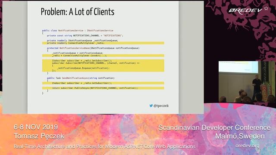Click the '_notificationsQueue = notificationsQueue;' line
This screenshot has height=155, width=276.
click(x=78, y=53)
